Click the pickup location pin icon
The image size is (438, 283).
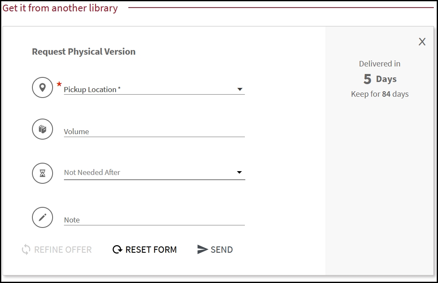(42, 87)
